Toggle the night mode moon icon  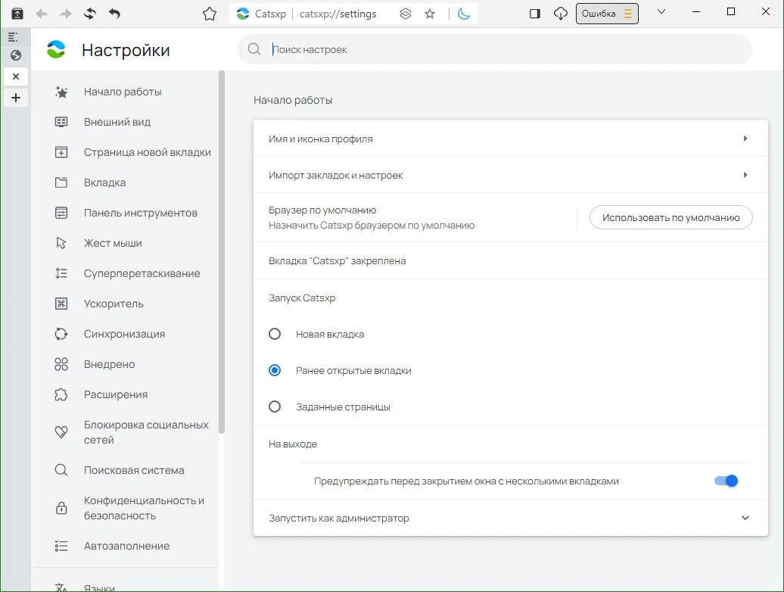click(463, 14)
